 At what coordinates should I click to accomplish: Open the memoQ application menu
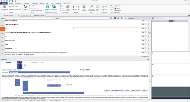coord(4,3)
